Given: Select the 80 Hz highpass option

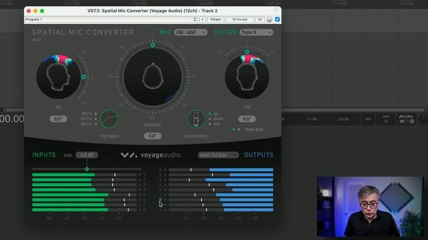Looking at the screenshot, I should pos(96,113).
